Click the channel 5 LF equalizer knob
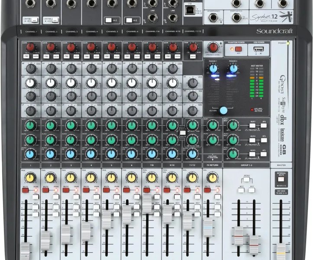The height and width of the screenshot is (260, 314). pyautogui.click(x=112, y=111)
